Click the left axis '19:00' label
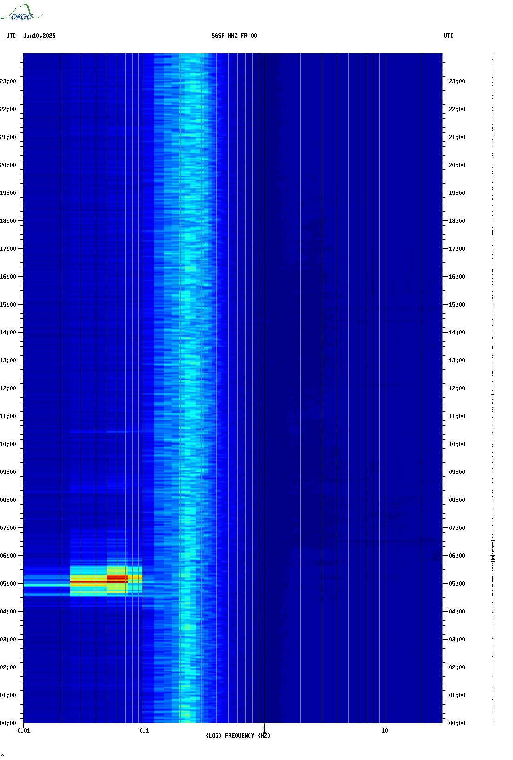 pyautogui.click(x=8, y=193)
